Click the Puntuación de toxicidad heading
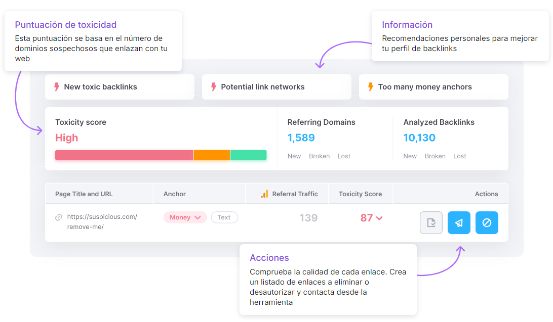Image resolution: width=553 pixels, height=322 pixels. click(x=66, y=25)
